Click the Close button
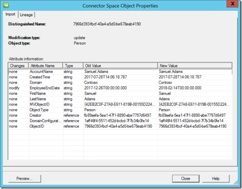 click(x=186, y=179)
